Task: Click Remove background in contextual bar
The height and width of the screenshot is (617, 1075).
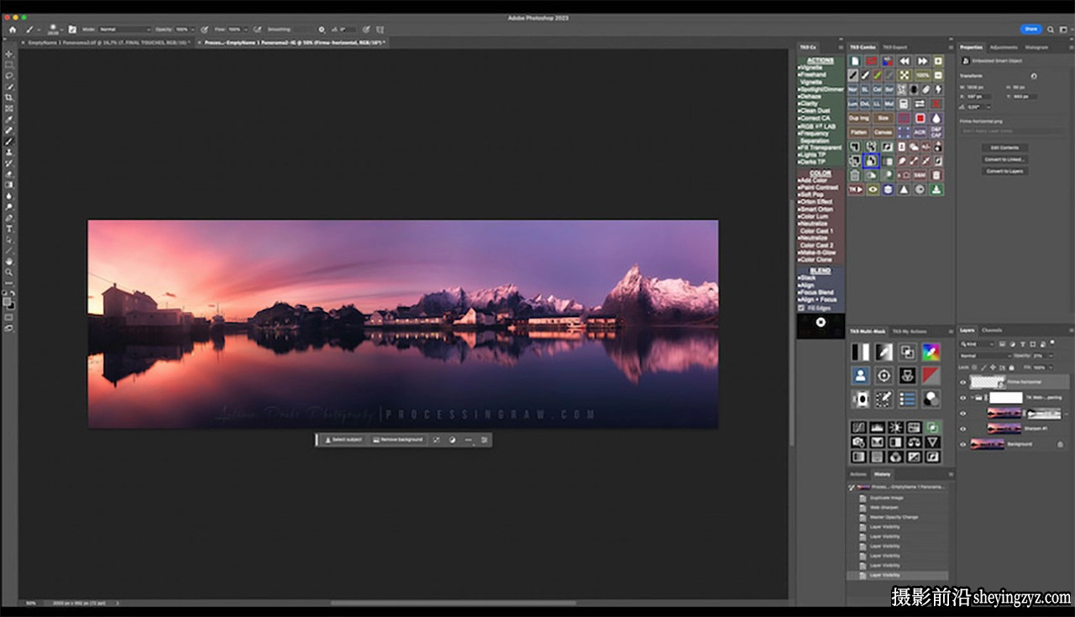Action: coord(398,440)
